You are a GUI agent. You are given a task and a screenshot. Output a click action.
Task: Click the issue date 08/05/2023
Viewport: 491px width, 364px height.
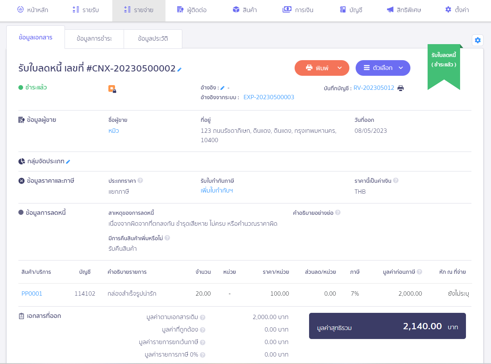pos(370,131)
